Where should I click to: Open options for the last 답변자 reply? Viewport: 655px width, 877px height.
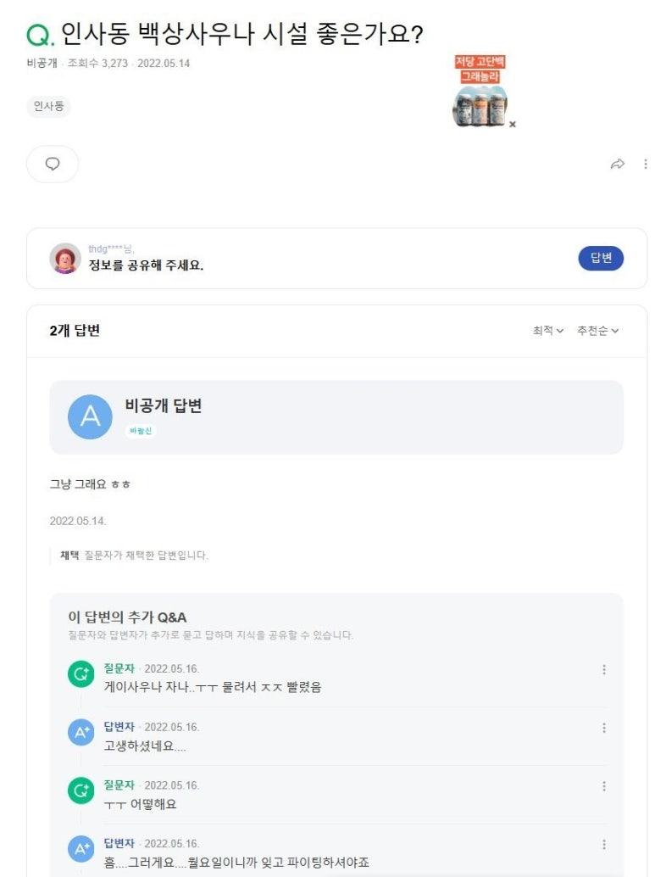pos(603,845)
